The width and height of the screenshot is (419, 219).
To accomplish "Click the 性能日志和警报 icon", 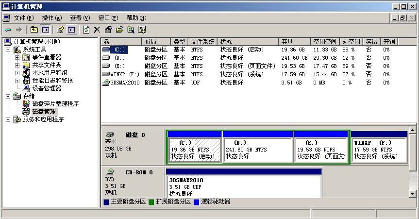I will click(x=26, y=81).
